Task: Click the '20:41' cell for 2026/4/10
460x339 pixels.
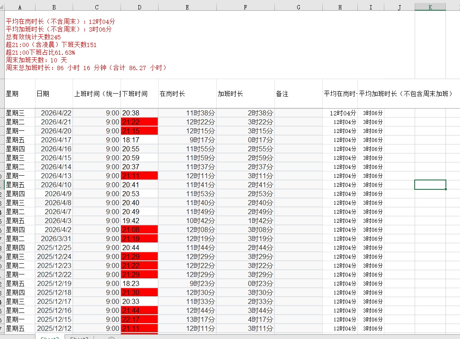Action: [x=139, y=185]
